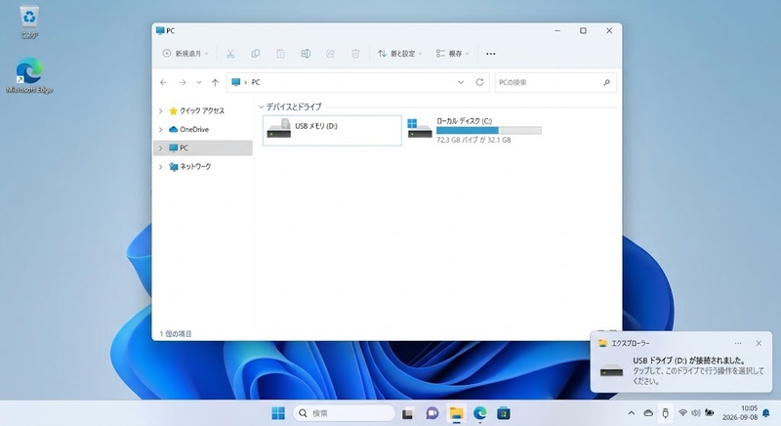Open notification options three dots
The height and width of the screenshot is (426, 781).
pos(738,343)
